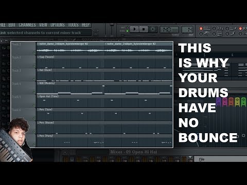The width and height of the screenshot is (247, 185).
Task: Mute Track 5 with its green light
Action: pos(34,105)
